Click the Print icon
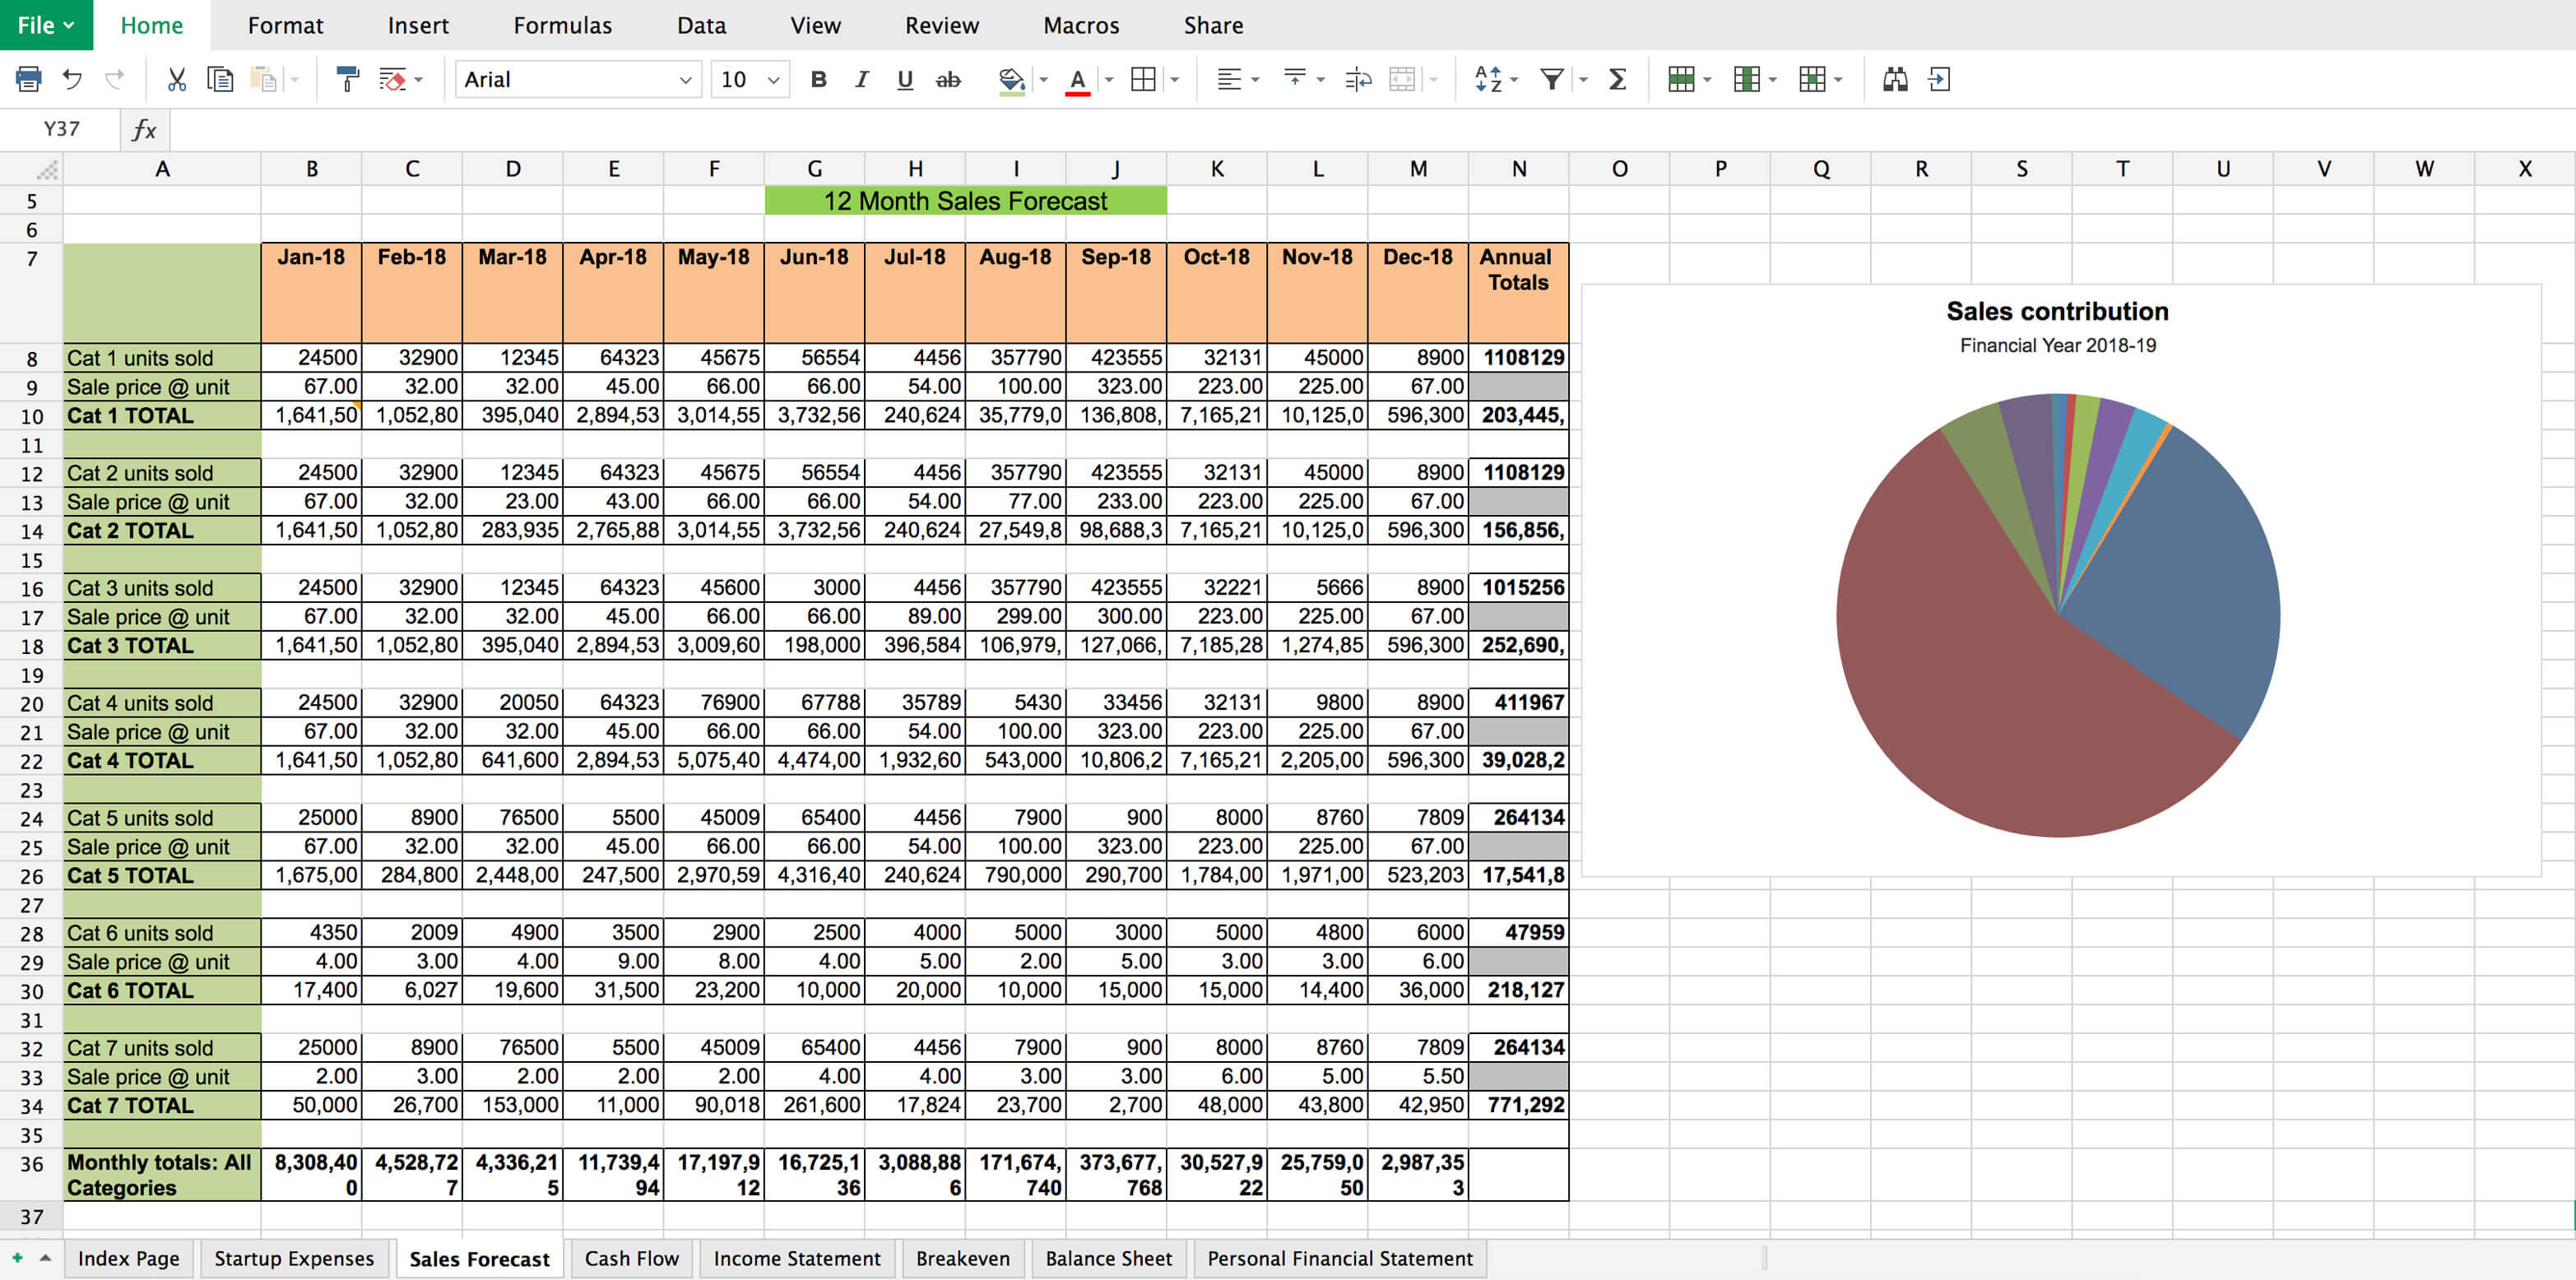This screenshot has height=1280, width=2576. 28,79
